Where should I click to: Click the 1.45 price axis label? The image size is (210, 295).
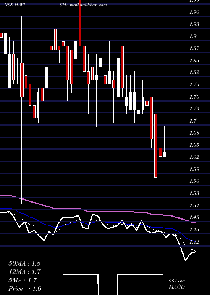point(195,229)
